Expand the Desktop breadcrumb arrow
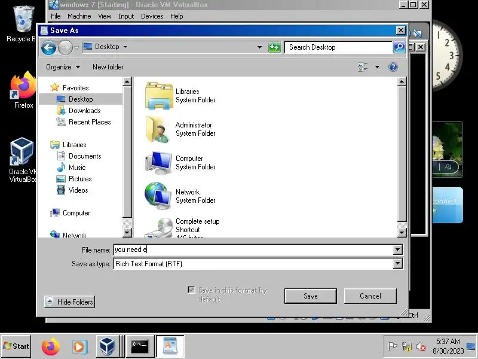The height and width of the screenshot is (359, 478). pos(125,47)
